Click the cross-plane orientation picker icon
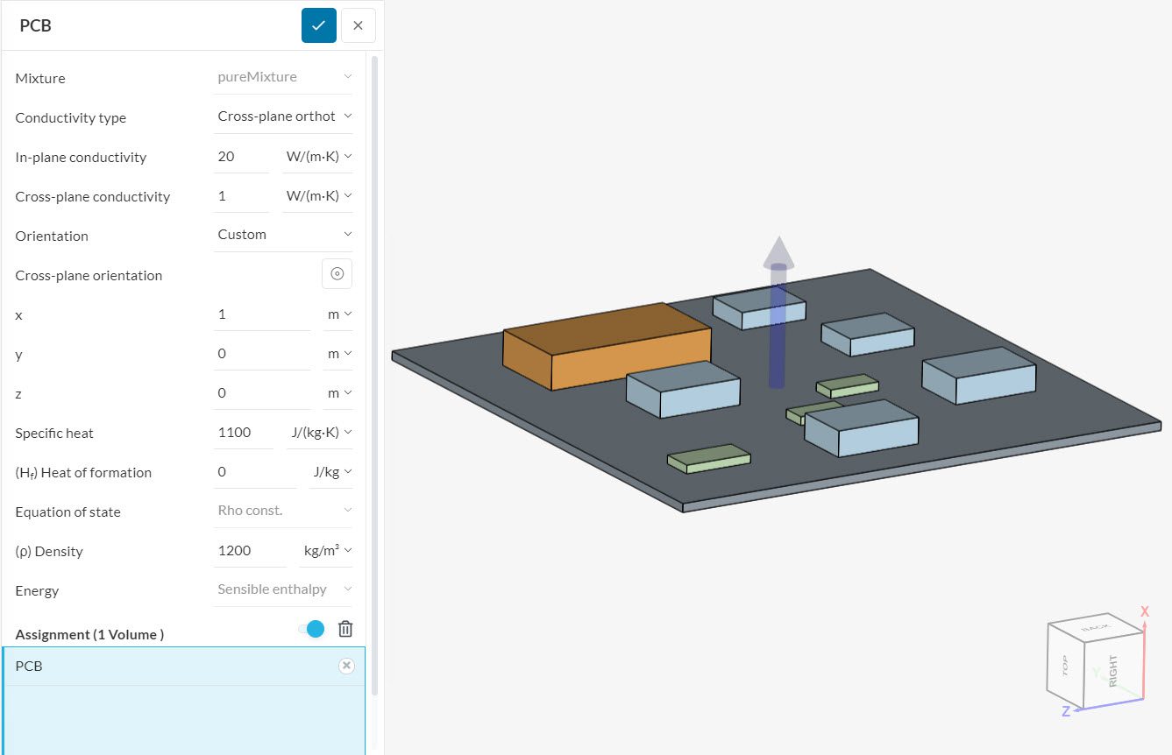This screenshot has width=1172, height=755. 337,274
